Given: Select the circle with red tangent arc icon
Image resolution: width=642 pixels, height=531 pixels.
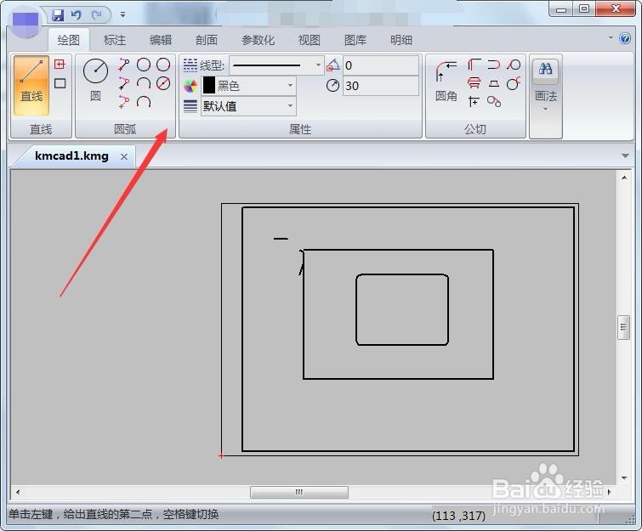Looking at the screenshot, I should click(514, 83).
